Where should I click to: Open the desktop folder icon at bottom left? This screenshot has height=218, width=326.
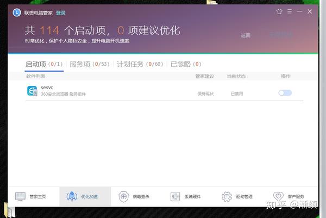(9, 210)
